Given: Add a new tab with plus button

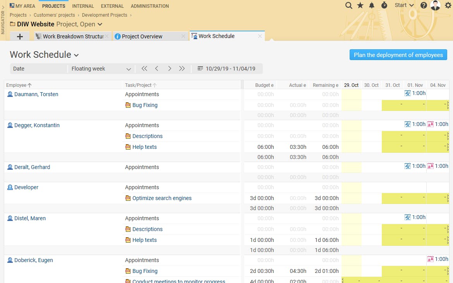Looking at the screenshot, I should point(20,36).
